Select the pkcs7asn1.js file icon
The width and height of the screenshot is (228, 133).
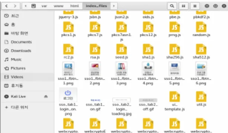(x=121, y=27)
